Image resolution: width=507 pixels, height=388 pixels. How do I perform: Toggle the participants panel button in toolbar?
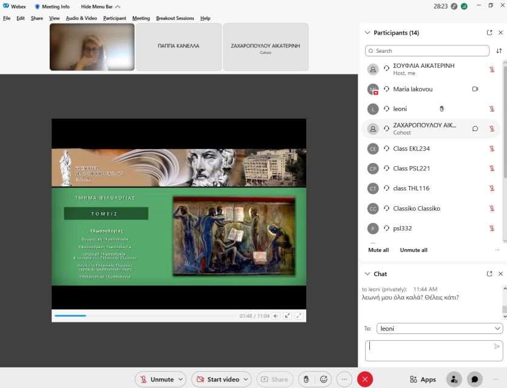(x=454, y=380)
